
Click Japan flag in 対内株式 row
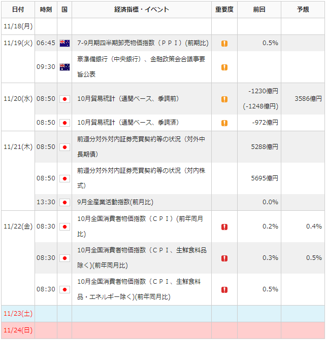click(x=64, y=179)
